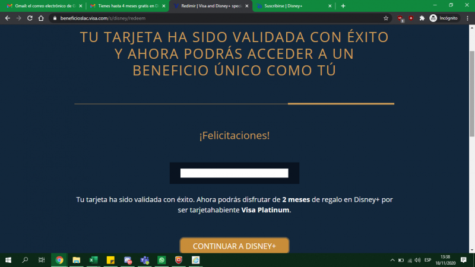This screenshot has width=475, height=267.
Task: Bookmark this page with the star icon
Action: click(386, 18)
